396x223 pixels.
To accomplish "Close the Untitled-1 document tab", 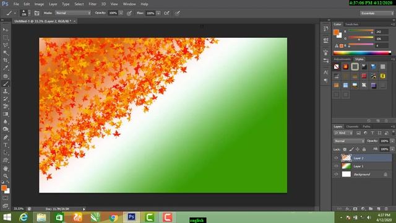I will [75, 21].
